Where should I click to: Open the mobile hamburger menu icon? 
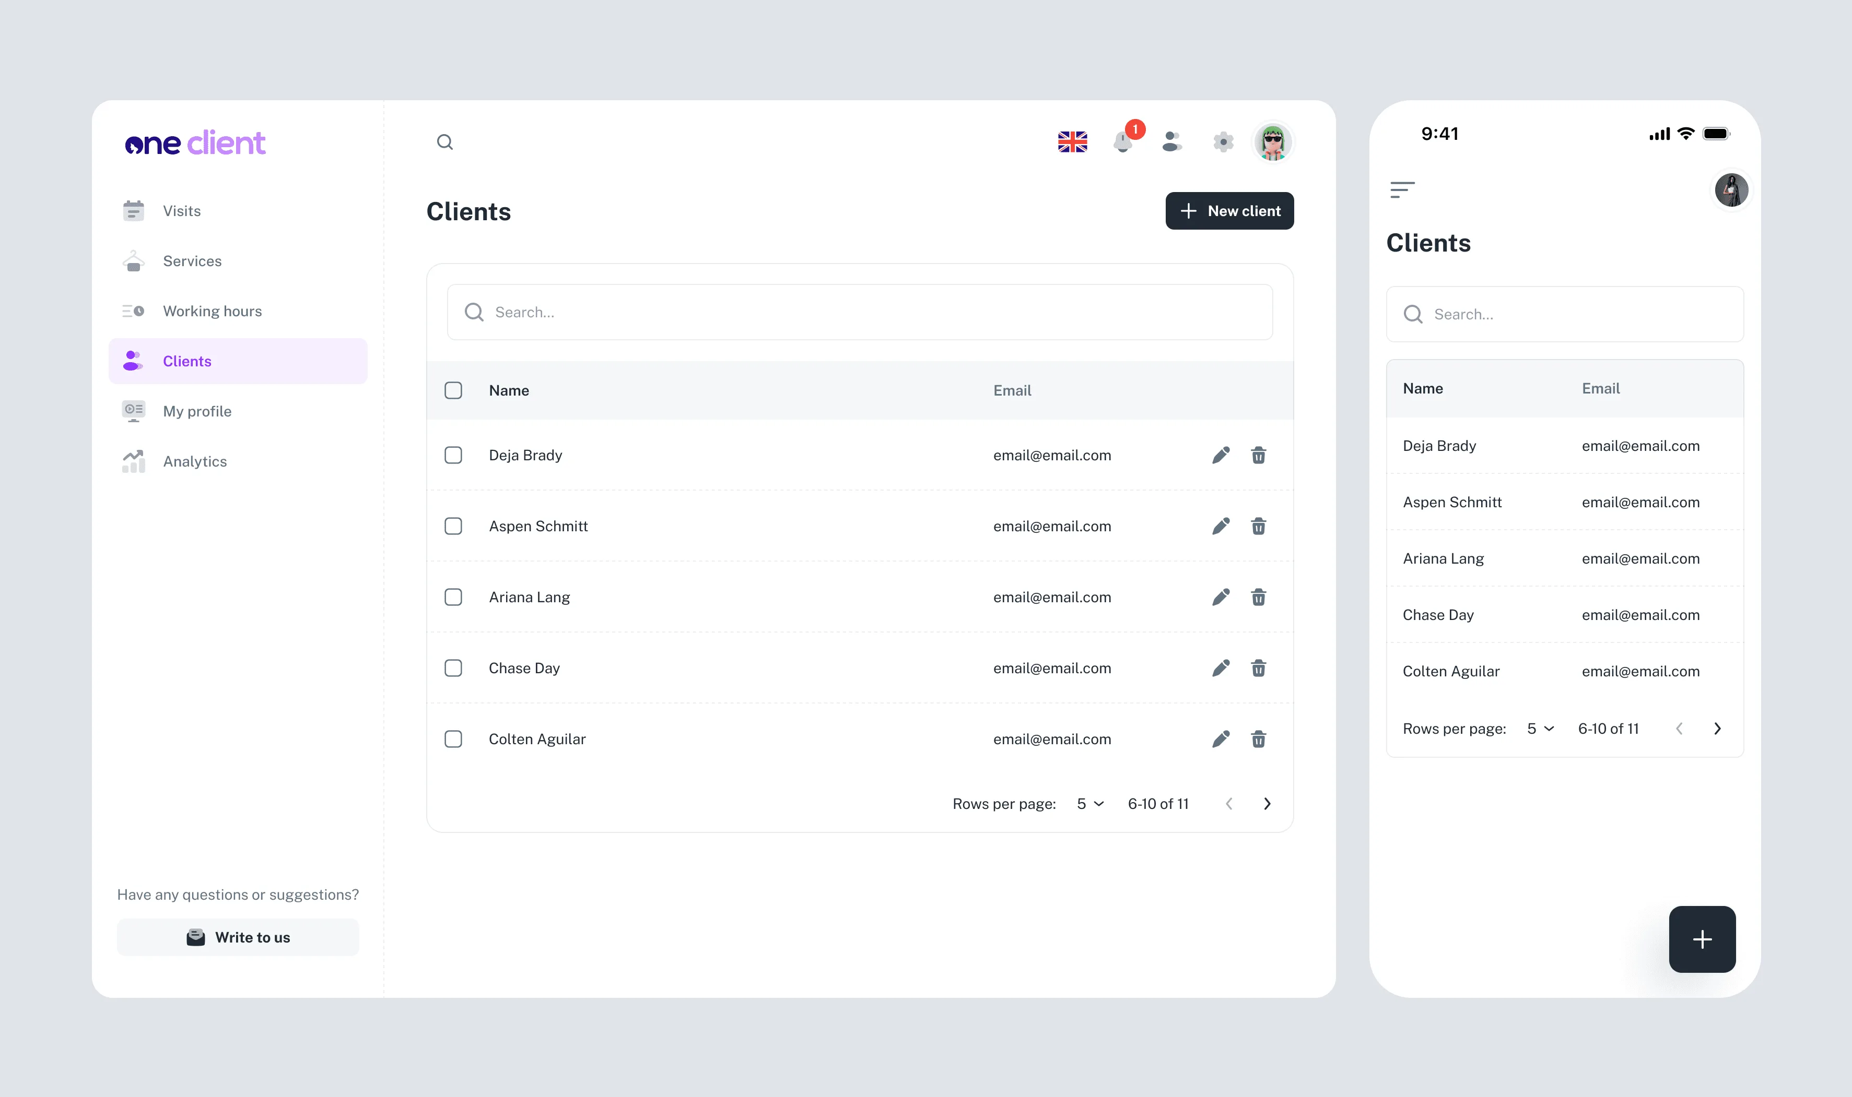click(1402, 190)
